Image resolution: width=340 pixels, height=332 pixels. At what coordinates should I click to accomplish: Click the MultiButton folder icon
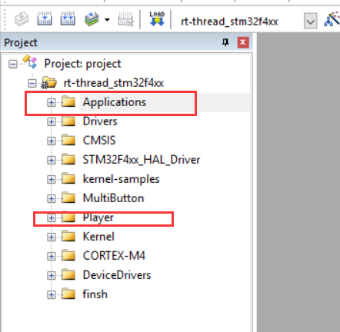pos(68,198)
